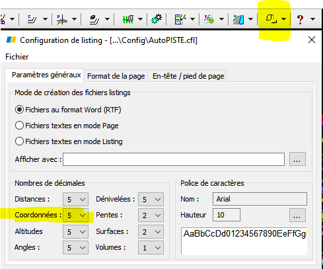Screen dimensions: 323x269
Task: Open Volumes decimals dropdown
Action: [x=151, y=248]
